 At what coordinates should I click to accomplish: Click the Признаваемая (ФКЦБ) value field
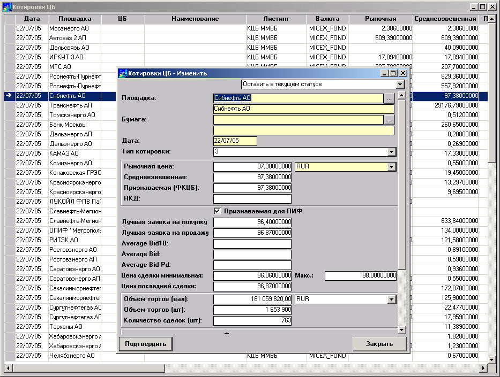(252, 188)
